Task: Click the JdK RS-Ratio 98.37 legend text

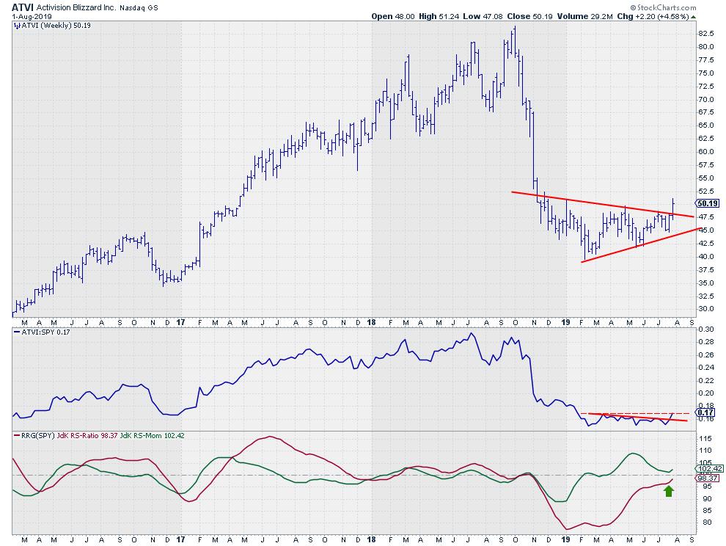Action: (x=87, y=436)
